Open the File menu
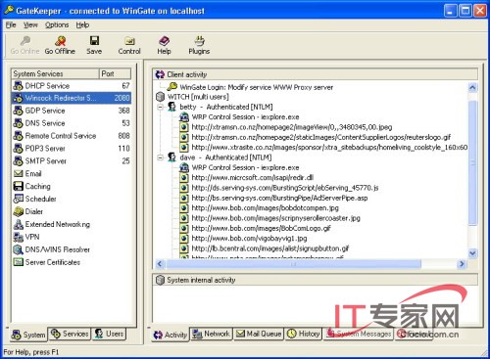The image size is (490, 359). (11, 25)
